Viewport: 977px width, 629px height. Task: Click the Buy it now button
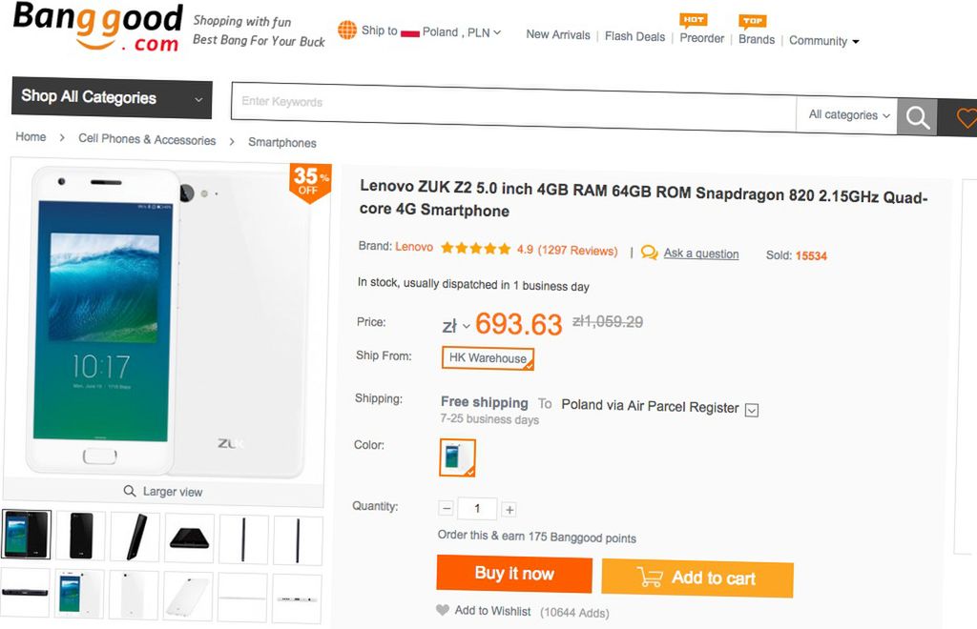(x=513, y=573)
